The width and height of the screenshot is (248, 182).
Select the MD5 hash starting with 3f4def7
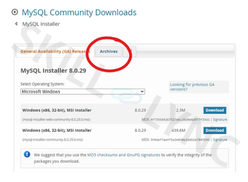180,140
